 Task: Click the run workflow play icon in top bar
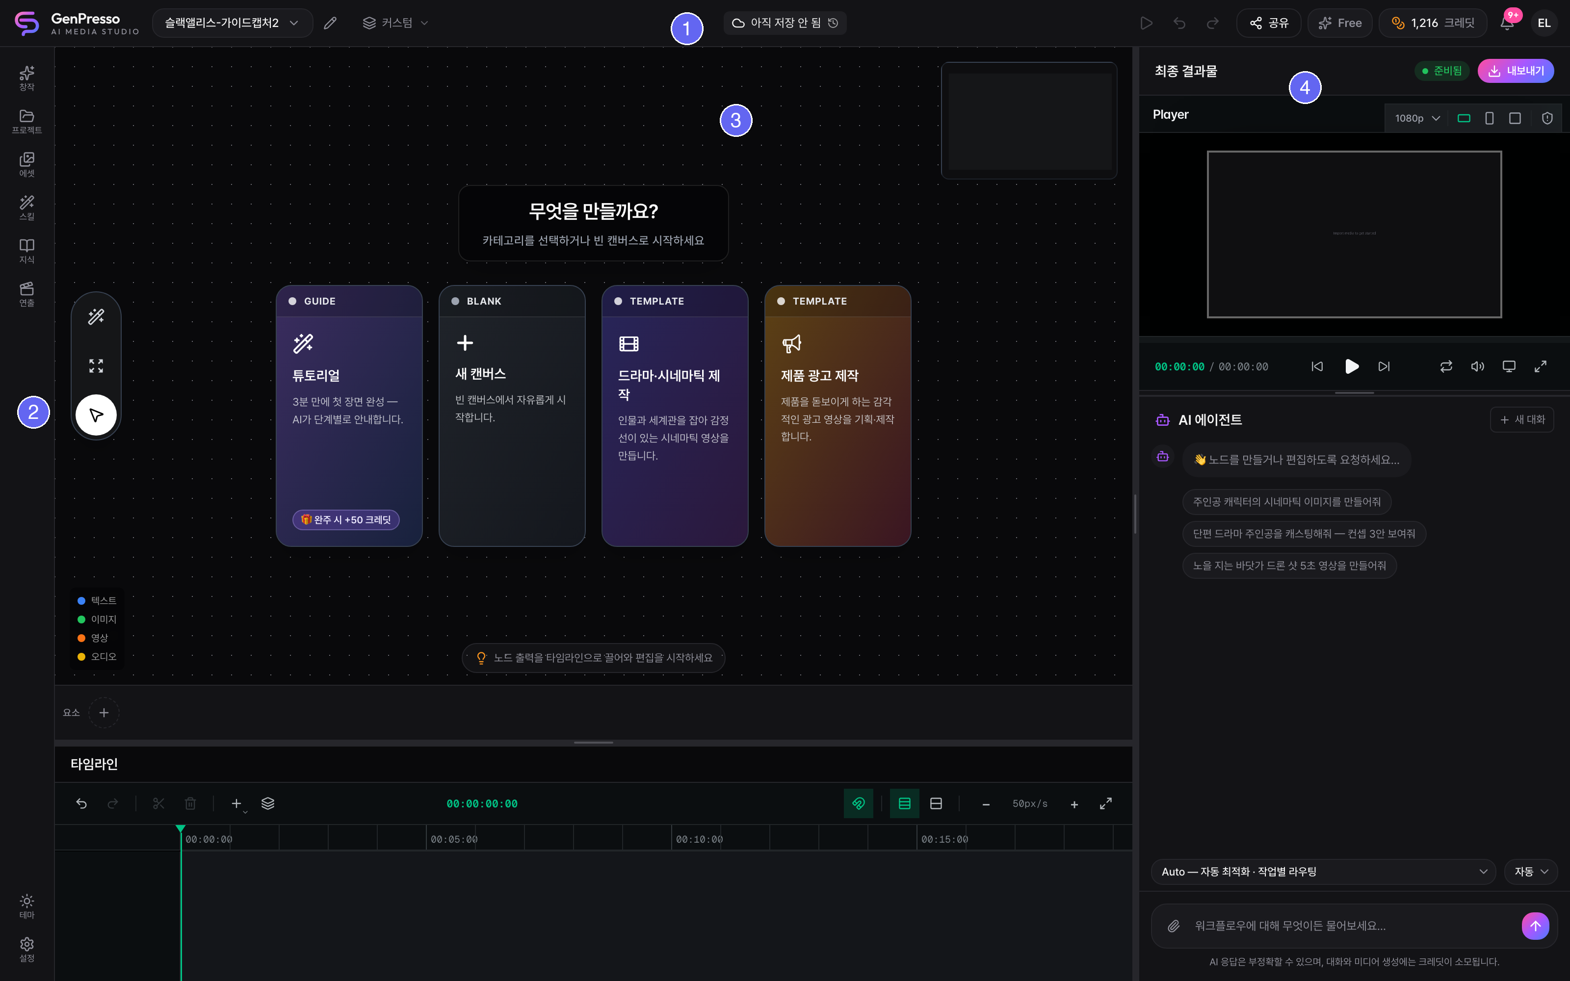(1147, 24)
